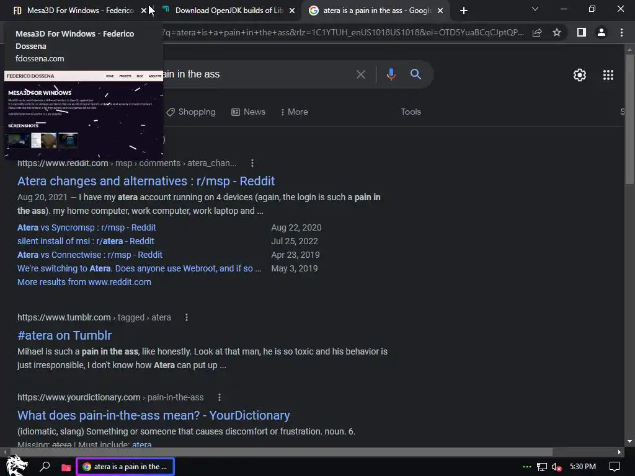
Task: Select the Chrome atera taskbar button
Action: [125, 467]
